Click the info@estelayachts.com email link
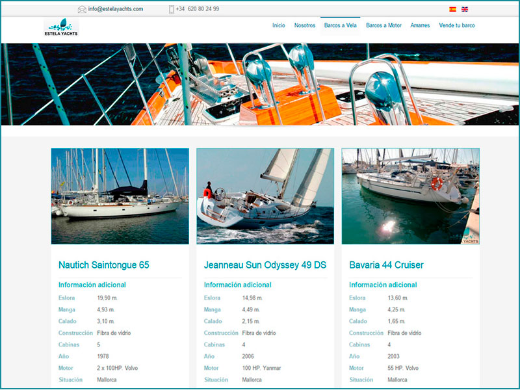The width and height of the screenshot is (520, 390). coord(116,9)
